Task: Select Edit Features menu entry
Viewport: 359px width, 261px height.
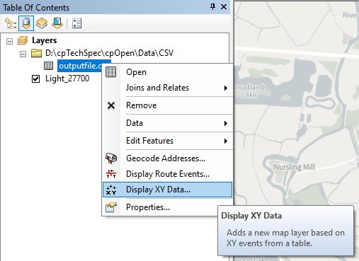Action: pos(168,141)
